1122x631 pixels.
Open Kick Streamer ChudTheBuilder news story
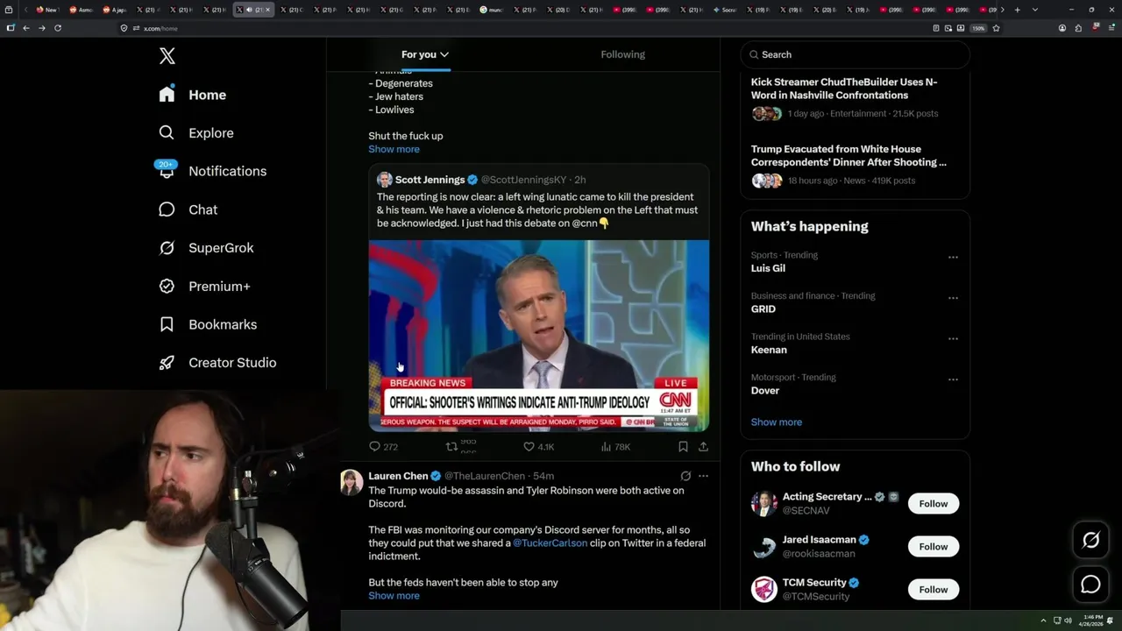coord(844,89)
